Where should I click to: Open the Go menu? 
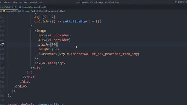(21, 2)
